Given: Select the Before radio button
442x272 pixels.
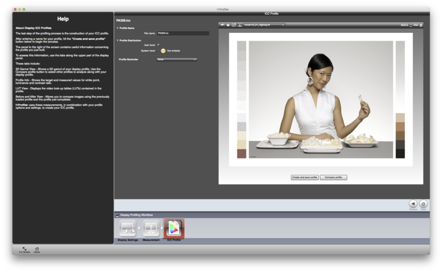Looking at the screenshot, I should point(410,25).
